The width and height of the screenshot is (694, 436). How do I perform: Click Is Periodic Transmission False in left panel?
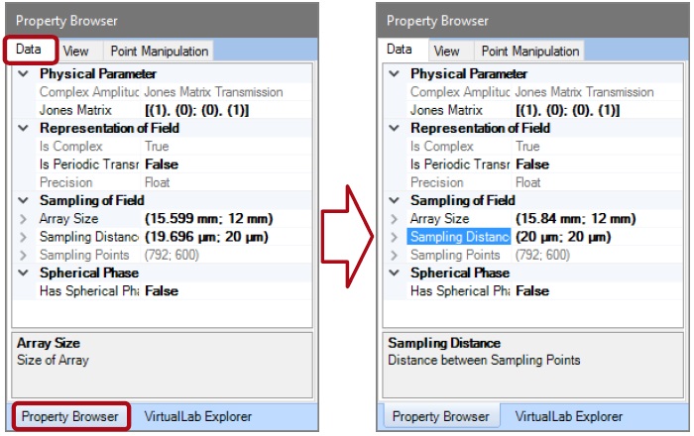pos(162,164)
